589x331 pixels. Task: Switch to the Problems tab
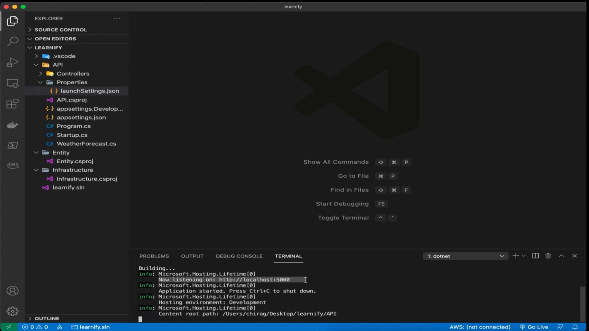click(x=154, y=256)
